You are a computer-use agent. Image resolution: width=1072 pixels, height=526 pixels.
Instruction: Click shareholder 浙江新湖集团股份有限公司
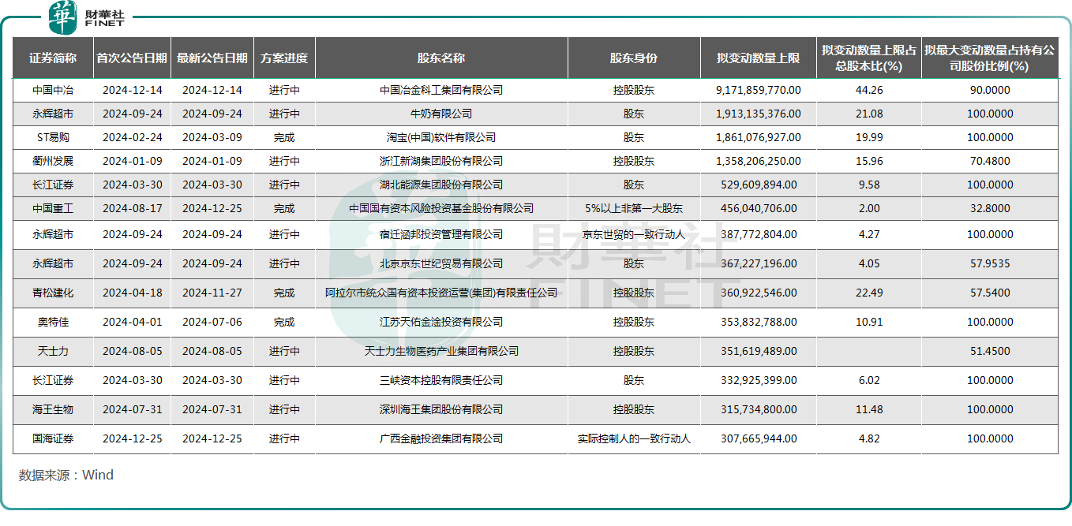(x=440, y=161)
